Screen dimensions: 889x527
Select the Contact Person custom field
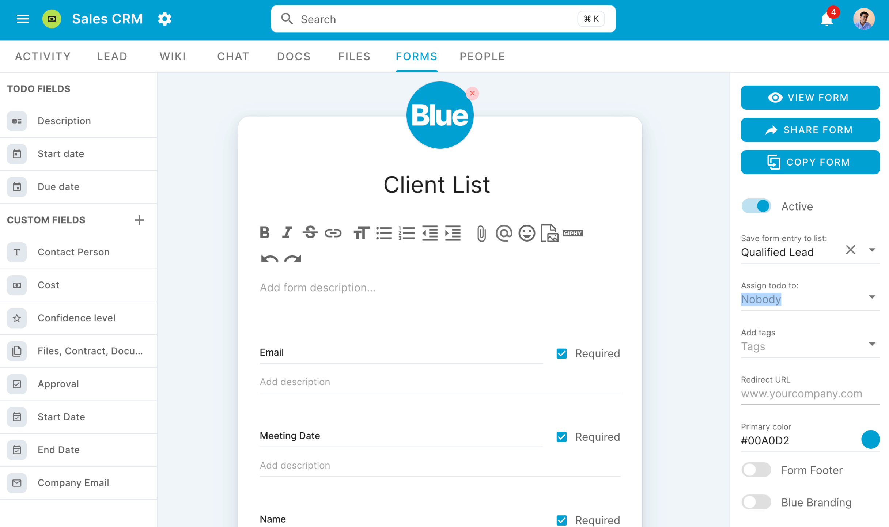coord(78,252)
